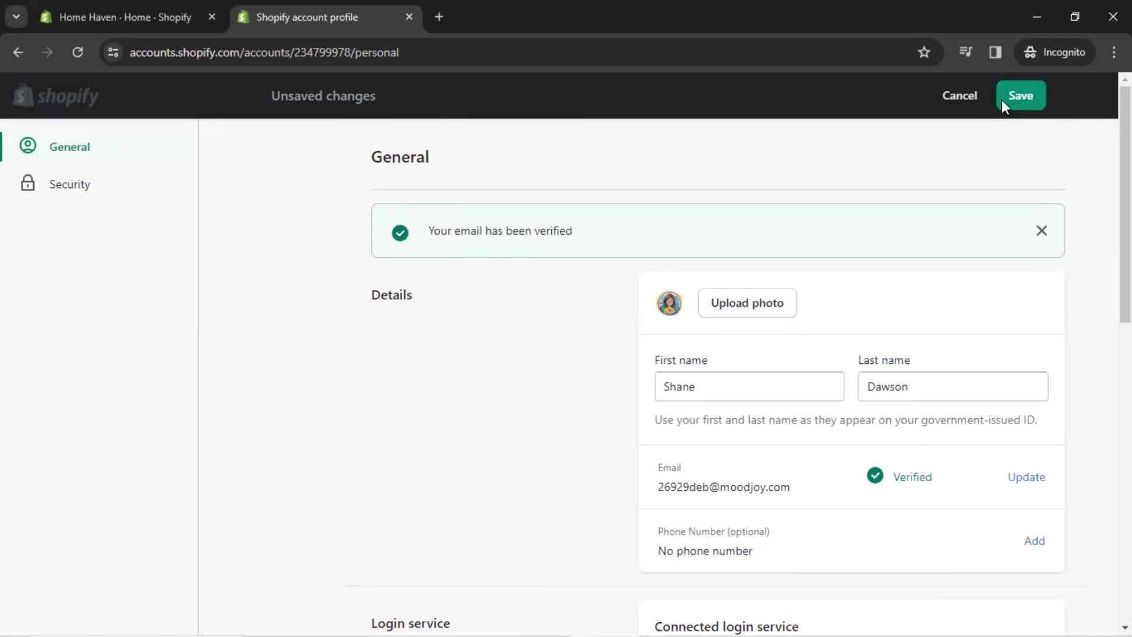Close the Home Haven Shopify tab
This screenshot has width=1132, height=637.
point(212,17)
